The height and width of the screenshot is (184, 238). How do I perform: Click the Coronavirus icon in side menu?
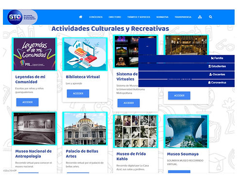tap(209, 83)
